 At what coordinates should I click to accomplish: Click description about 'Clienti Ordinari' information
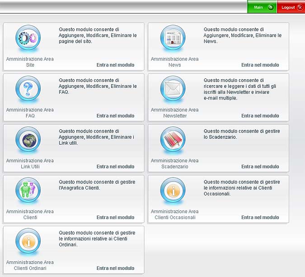click(x=97, y=238)
